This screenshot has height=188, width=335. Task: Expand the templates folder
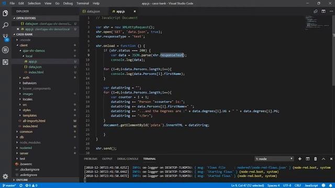point(30,115)
